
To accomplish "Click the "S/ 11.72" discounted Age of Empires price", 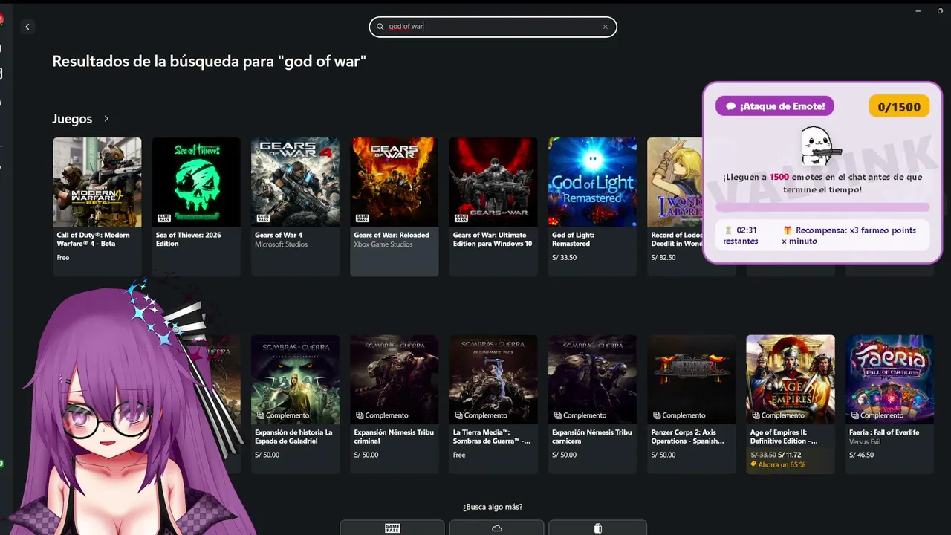I will [791, 455].
